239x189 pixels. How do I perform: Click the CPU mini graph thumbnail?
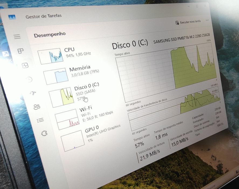pos(50,56)
